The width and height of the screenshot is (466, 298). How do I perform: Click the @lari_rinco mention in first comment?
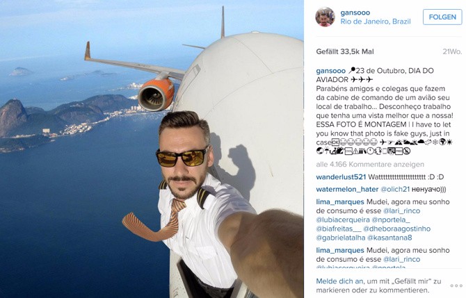coord(401,210)
